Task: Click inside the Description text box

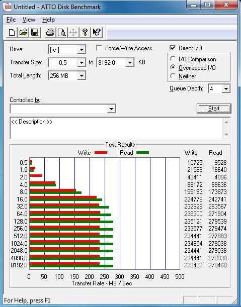Action: pyautogui.click(x=116, y=128)
